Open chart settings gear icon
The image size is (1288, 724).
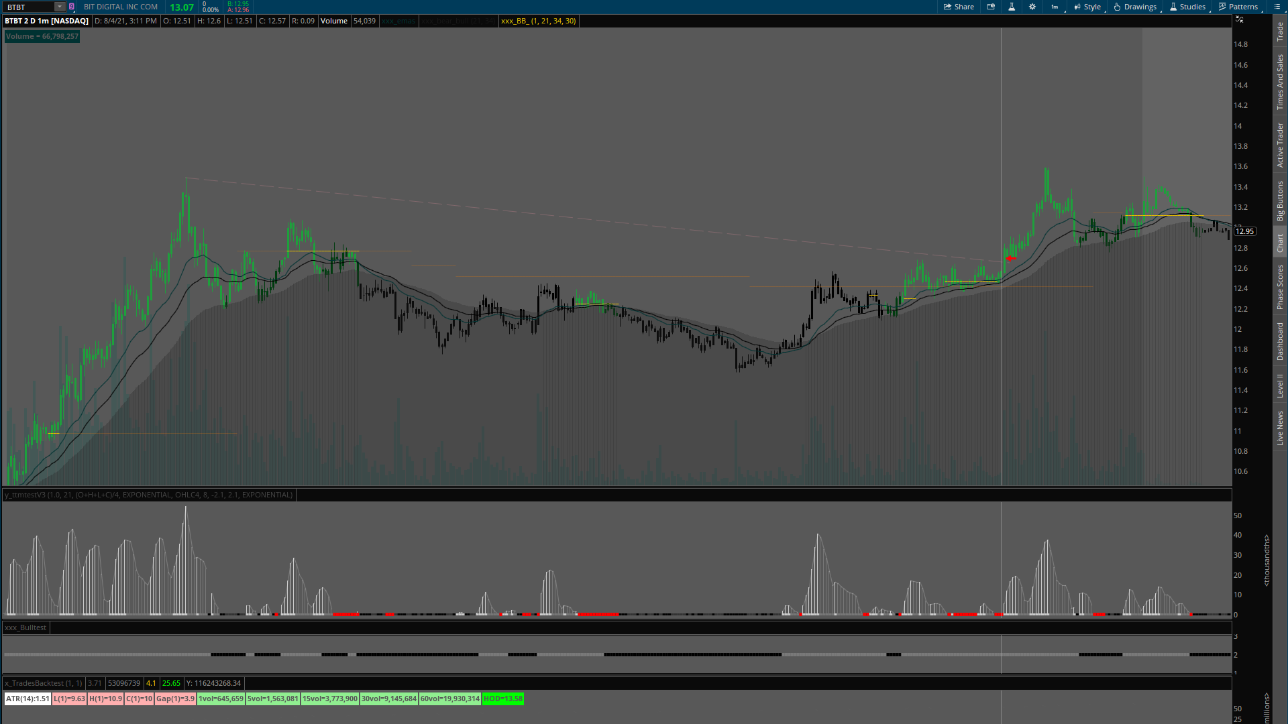point(1032,7)
